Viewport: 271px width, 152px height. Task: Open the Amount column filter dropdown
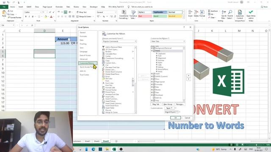69,39
